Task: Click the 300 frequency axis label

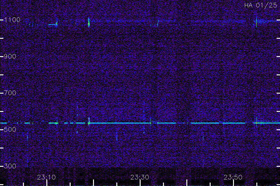Action: (10, 166)
